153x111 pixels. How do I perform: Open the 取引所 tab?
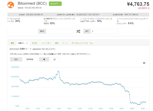pos(35,43)
